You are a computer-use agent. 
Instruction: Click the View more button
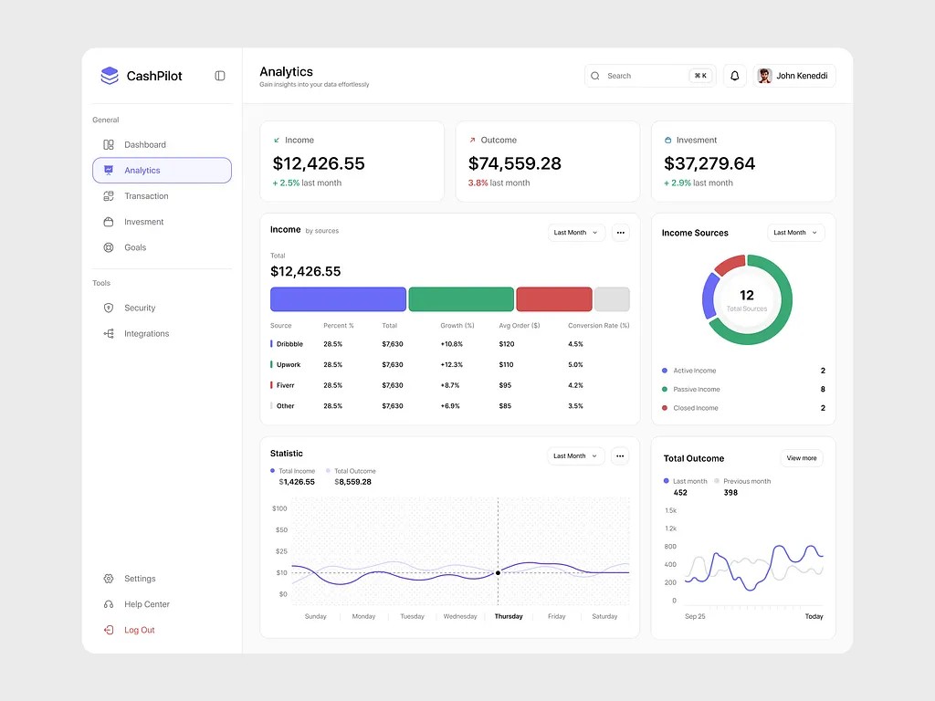(802, 458)
